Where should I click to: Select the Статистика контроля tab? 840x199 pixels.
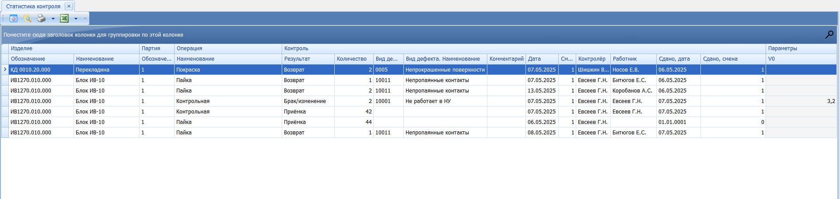click(33, 6)
